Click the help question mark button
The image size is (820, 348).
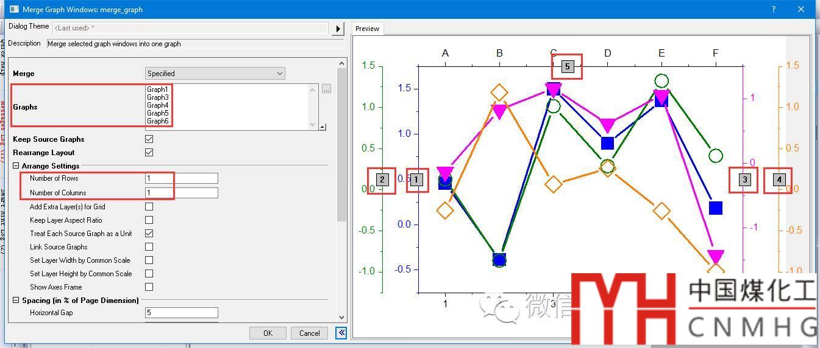pyautogui.click(x=774, y=9)
